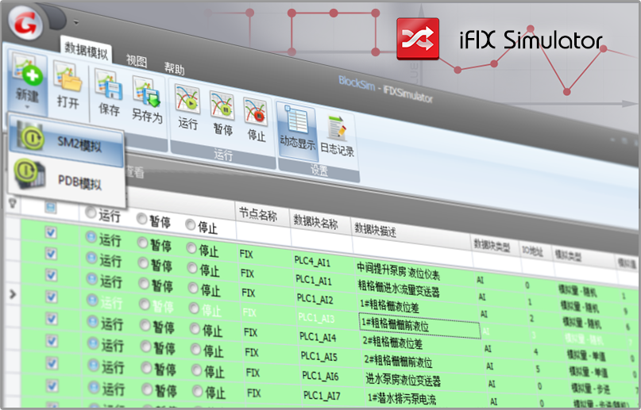Viewport: 641px width, 410px height.
Task: Select cell PLC1_AI4
Action: 318,337
